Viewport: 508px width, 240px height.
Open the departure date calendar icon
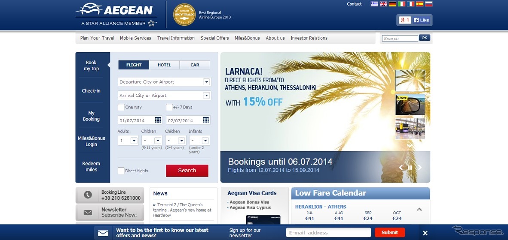tap(158, 120)
